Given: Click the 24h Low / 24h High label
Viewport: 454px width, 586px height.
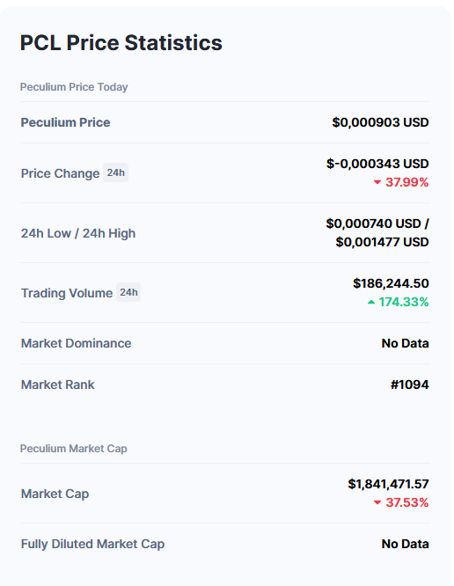Looking at the screenshot, I should [x=78, y=233].
